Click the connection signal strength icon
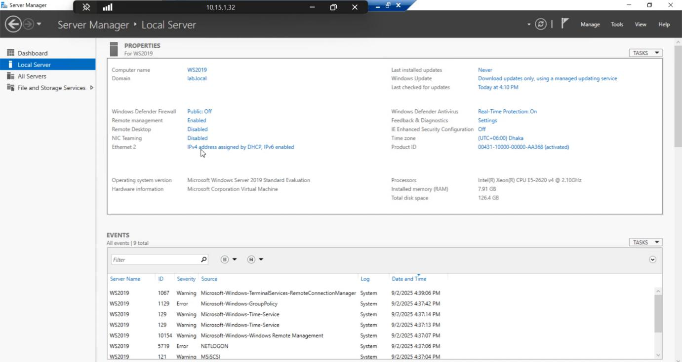This screenshot has width=682, height=362. click(x=107, y=7)
